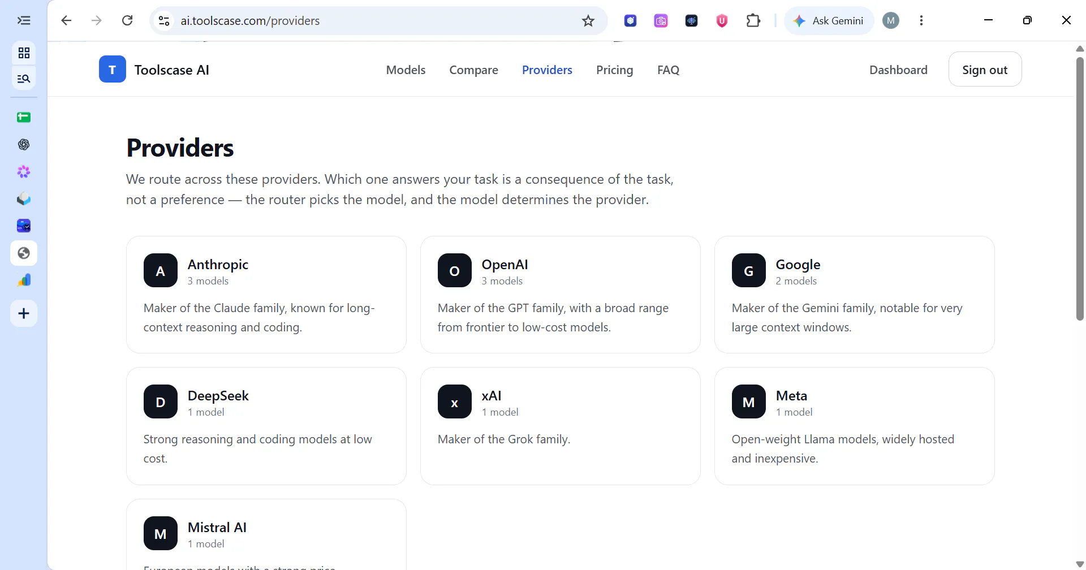The height and width of the screenshot is (570, 1086).
Task: Click the sidebar tab search icon
Action: click(24, 79)
